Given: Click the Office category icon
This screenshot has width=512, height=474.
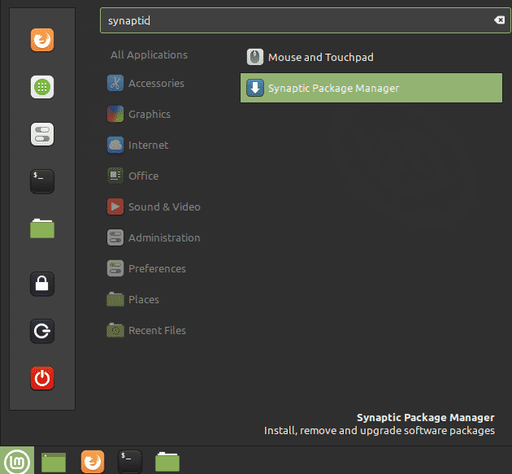Looking at the screenshot, I should [115, 176].
